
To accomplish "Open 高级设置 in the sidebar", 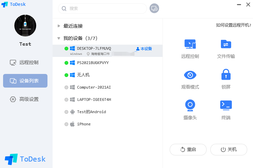I will click(x=25, y=99).
